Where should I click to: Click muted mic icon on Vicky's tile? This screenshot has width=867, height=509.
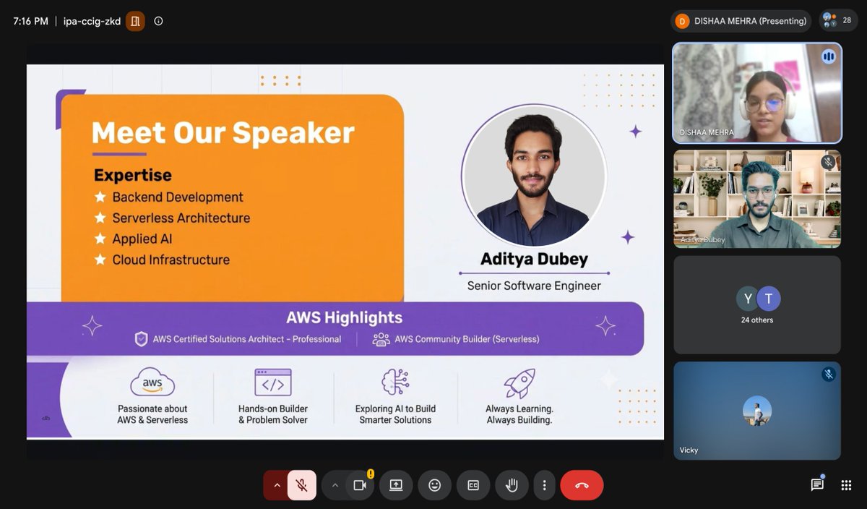[x=828, y=374]
